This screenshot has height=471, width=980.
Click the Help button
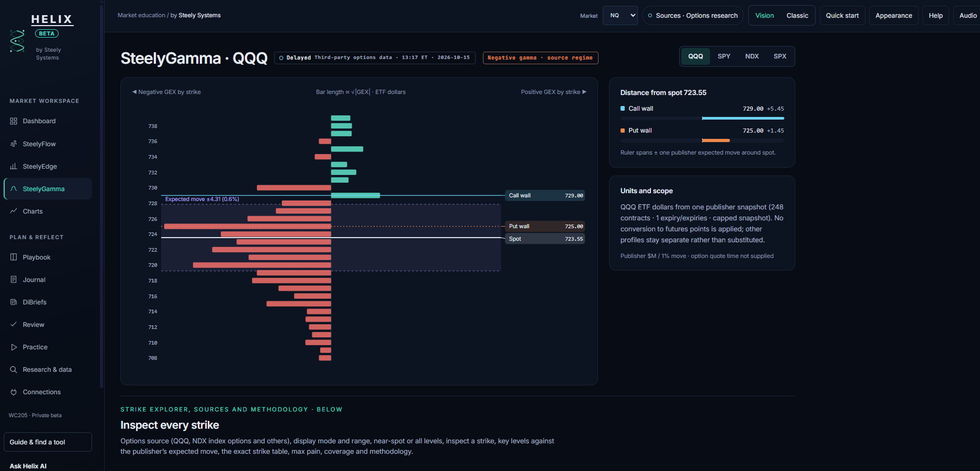[x=936, y=16]
